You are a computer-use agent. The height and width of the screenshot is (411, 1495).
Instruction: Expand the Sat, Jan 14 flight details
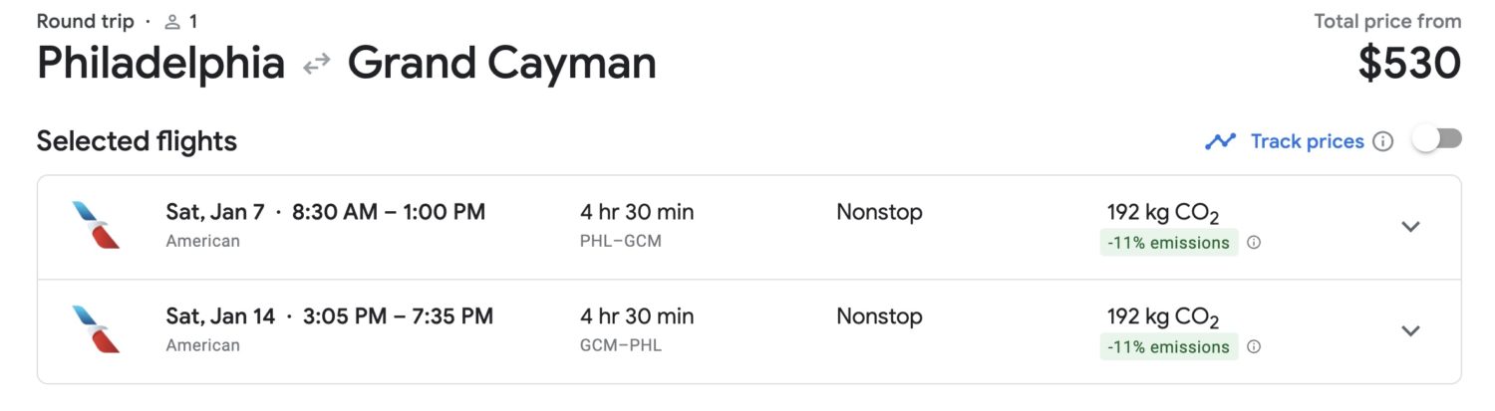tap(1410, 330)
